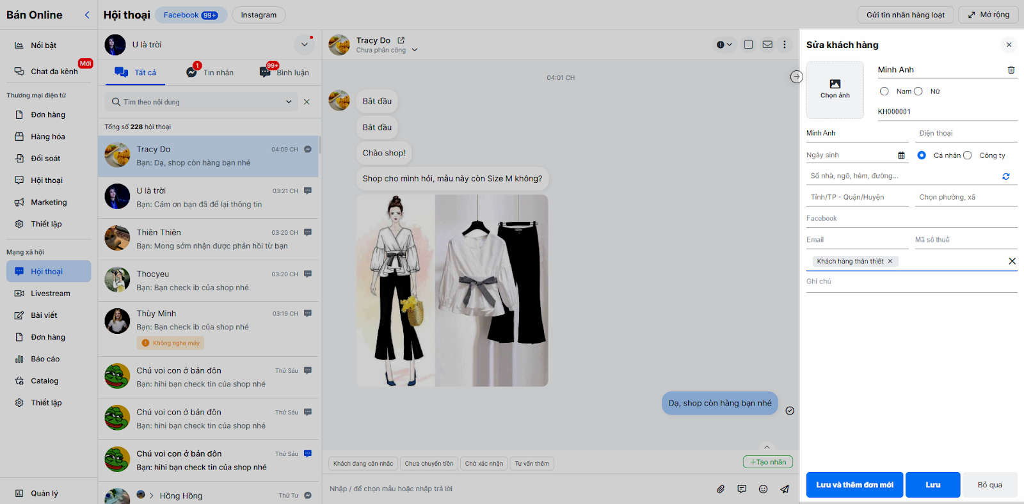
Task: Apply the Chờ xác nhận label
Action: (484, 464)
